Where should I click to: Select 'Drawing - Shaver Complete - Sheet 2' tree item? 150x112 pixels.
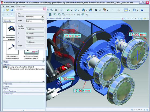(21, 67)
